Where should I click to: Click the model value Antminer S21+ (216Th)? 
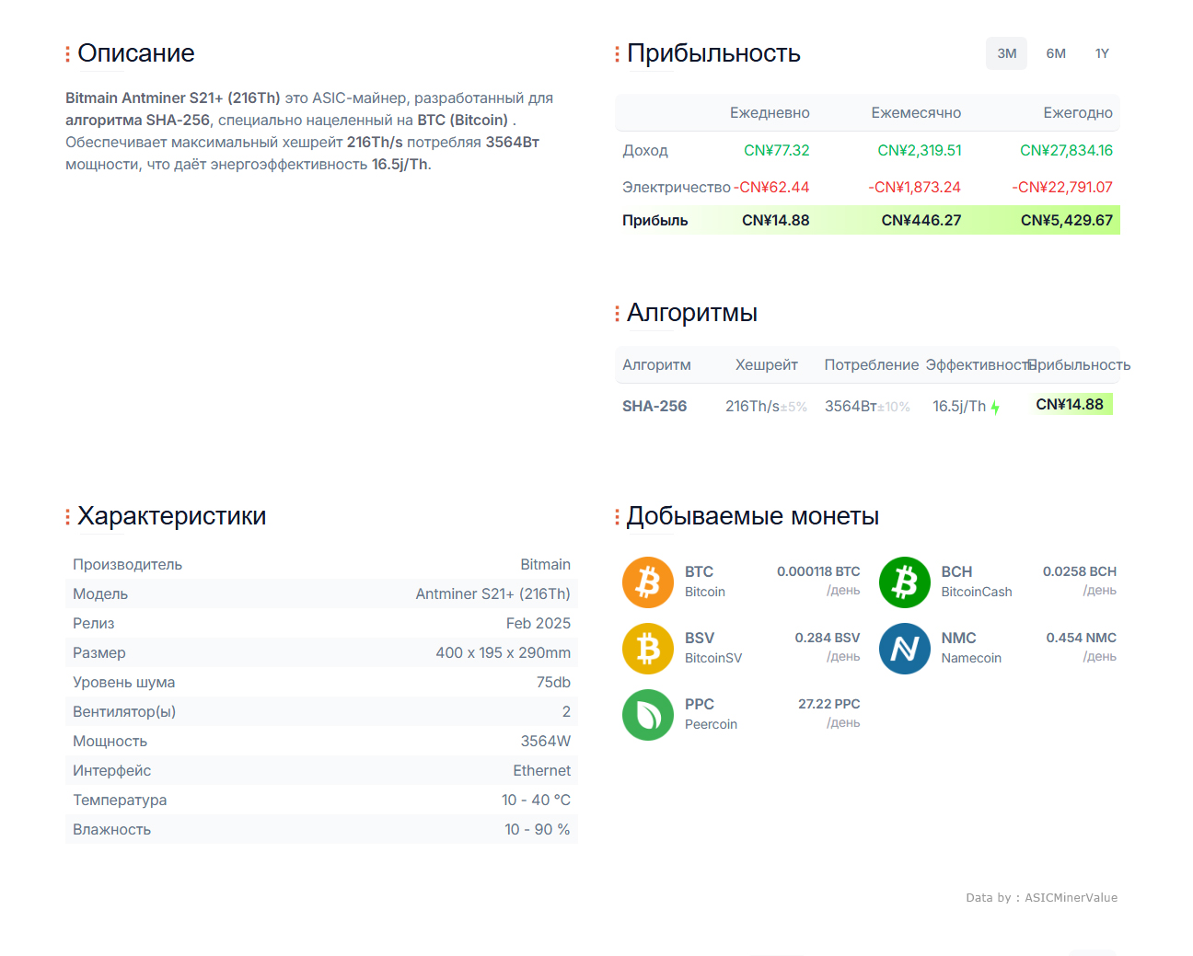click(x=492, y=593)
